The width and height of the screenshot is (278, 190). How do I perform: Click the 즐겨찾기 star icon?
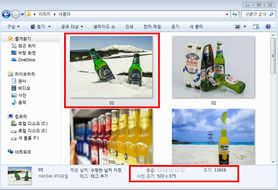coord(10,38)
